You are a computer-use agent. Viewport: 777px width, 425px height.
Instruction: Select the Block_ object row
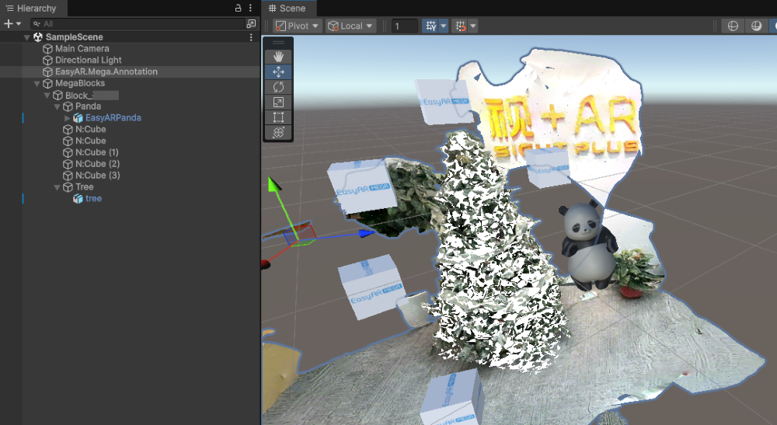[x=130, y=95]
